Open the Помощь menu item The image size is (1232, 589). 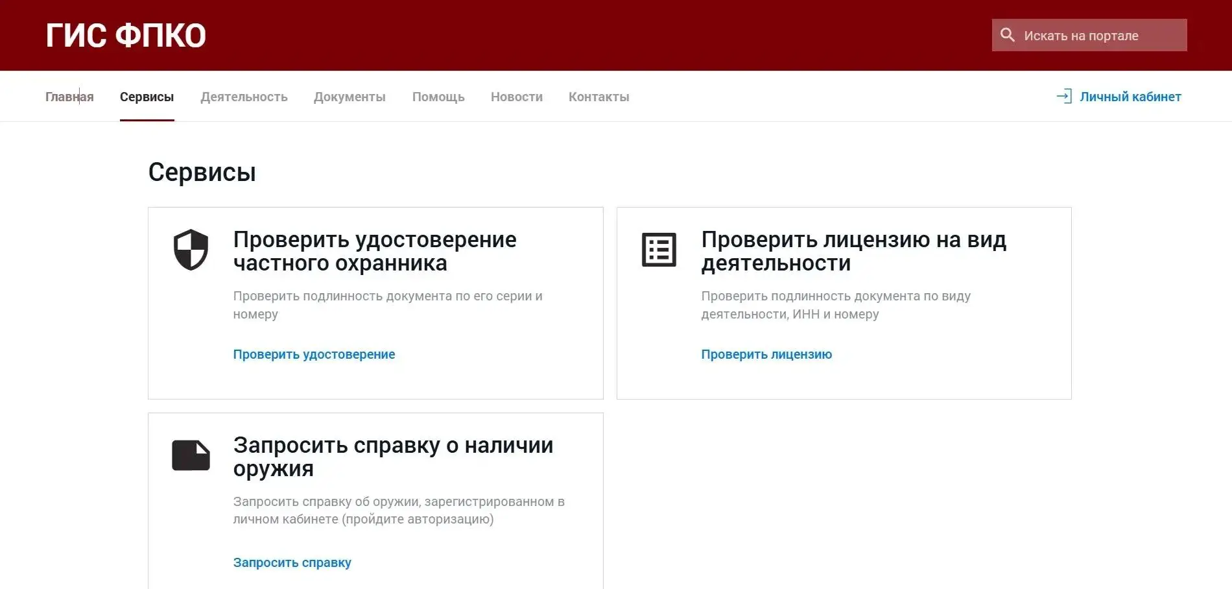coord(438,97)
